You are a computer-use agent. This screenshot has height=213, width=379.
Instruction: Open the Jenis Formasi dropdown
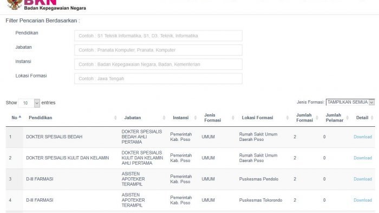click(350, 102)
